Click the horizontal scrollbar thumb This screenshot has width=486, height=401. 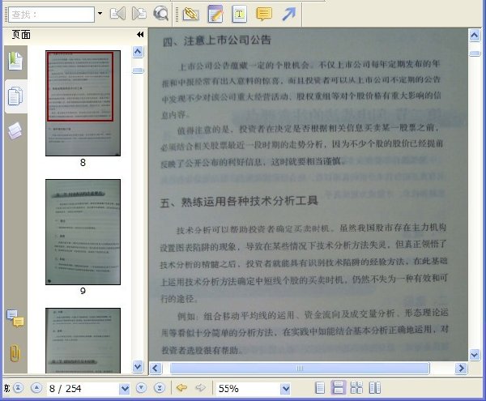pos(300,368)
